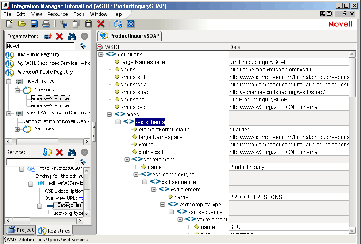361x244 pixels.
Task: Click the Paste clipboard icon
Action: pyautogui.click(x=88, y=24)
